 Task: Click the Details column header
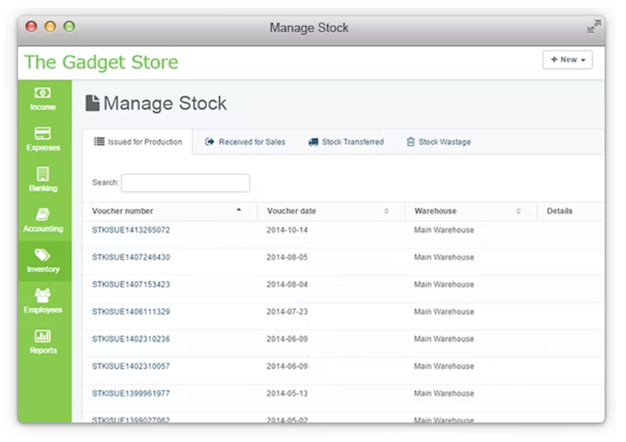point(559,211)
